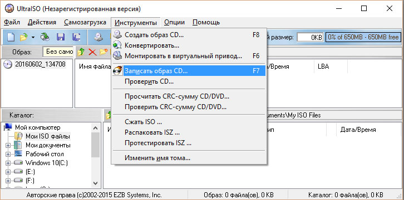Expand the Windows 10(C:) tree node
This screenshot has width=404, height=200.
click(8, 163)
